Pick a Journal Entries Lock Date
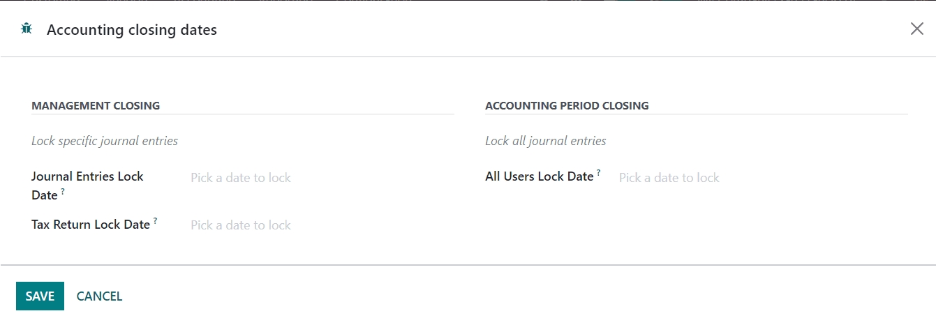The height and width of the screenshot is (325, 936). pyautogui.click(x=241, y=178)
